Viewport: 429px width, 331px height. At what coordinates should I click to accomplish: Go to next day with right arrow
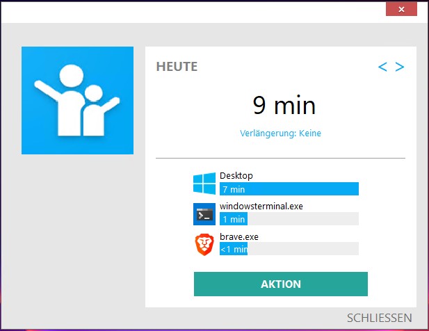click(399, 67)
